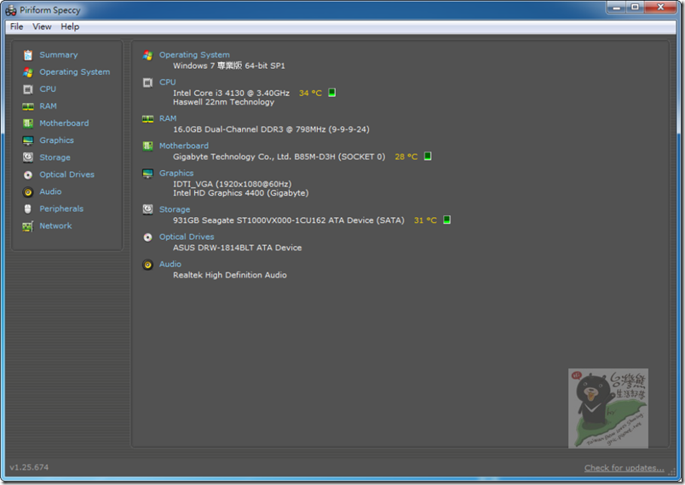The image size is (685, 485).
Task: Click the drive icon beside Storage heading
Action: tap(147, 209)
